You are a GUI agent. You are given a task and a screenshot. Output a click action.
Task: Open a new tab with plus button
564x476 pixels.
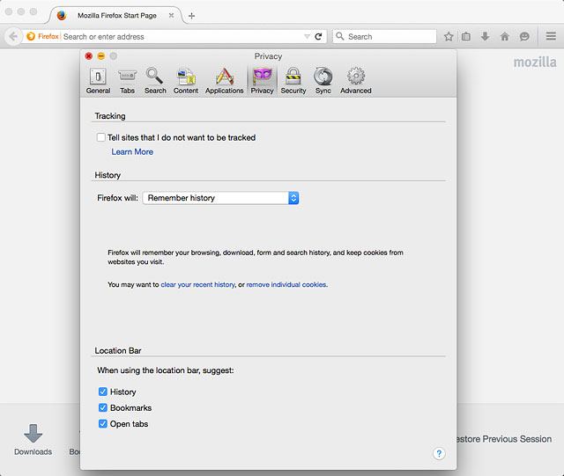[x=192, y=16]
